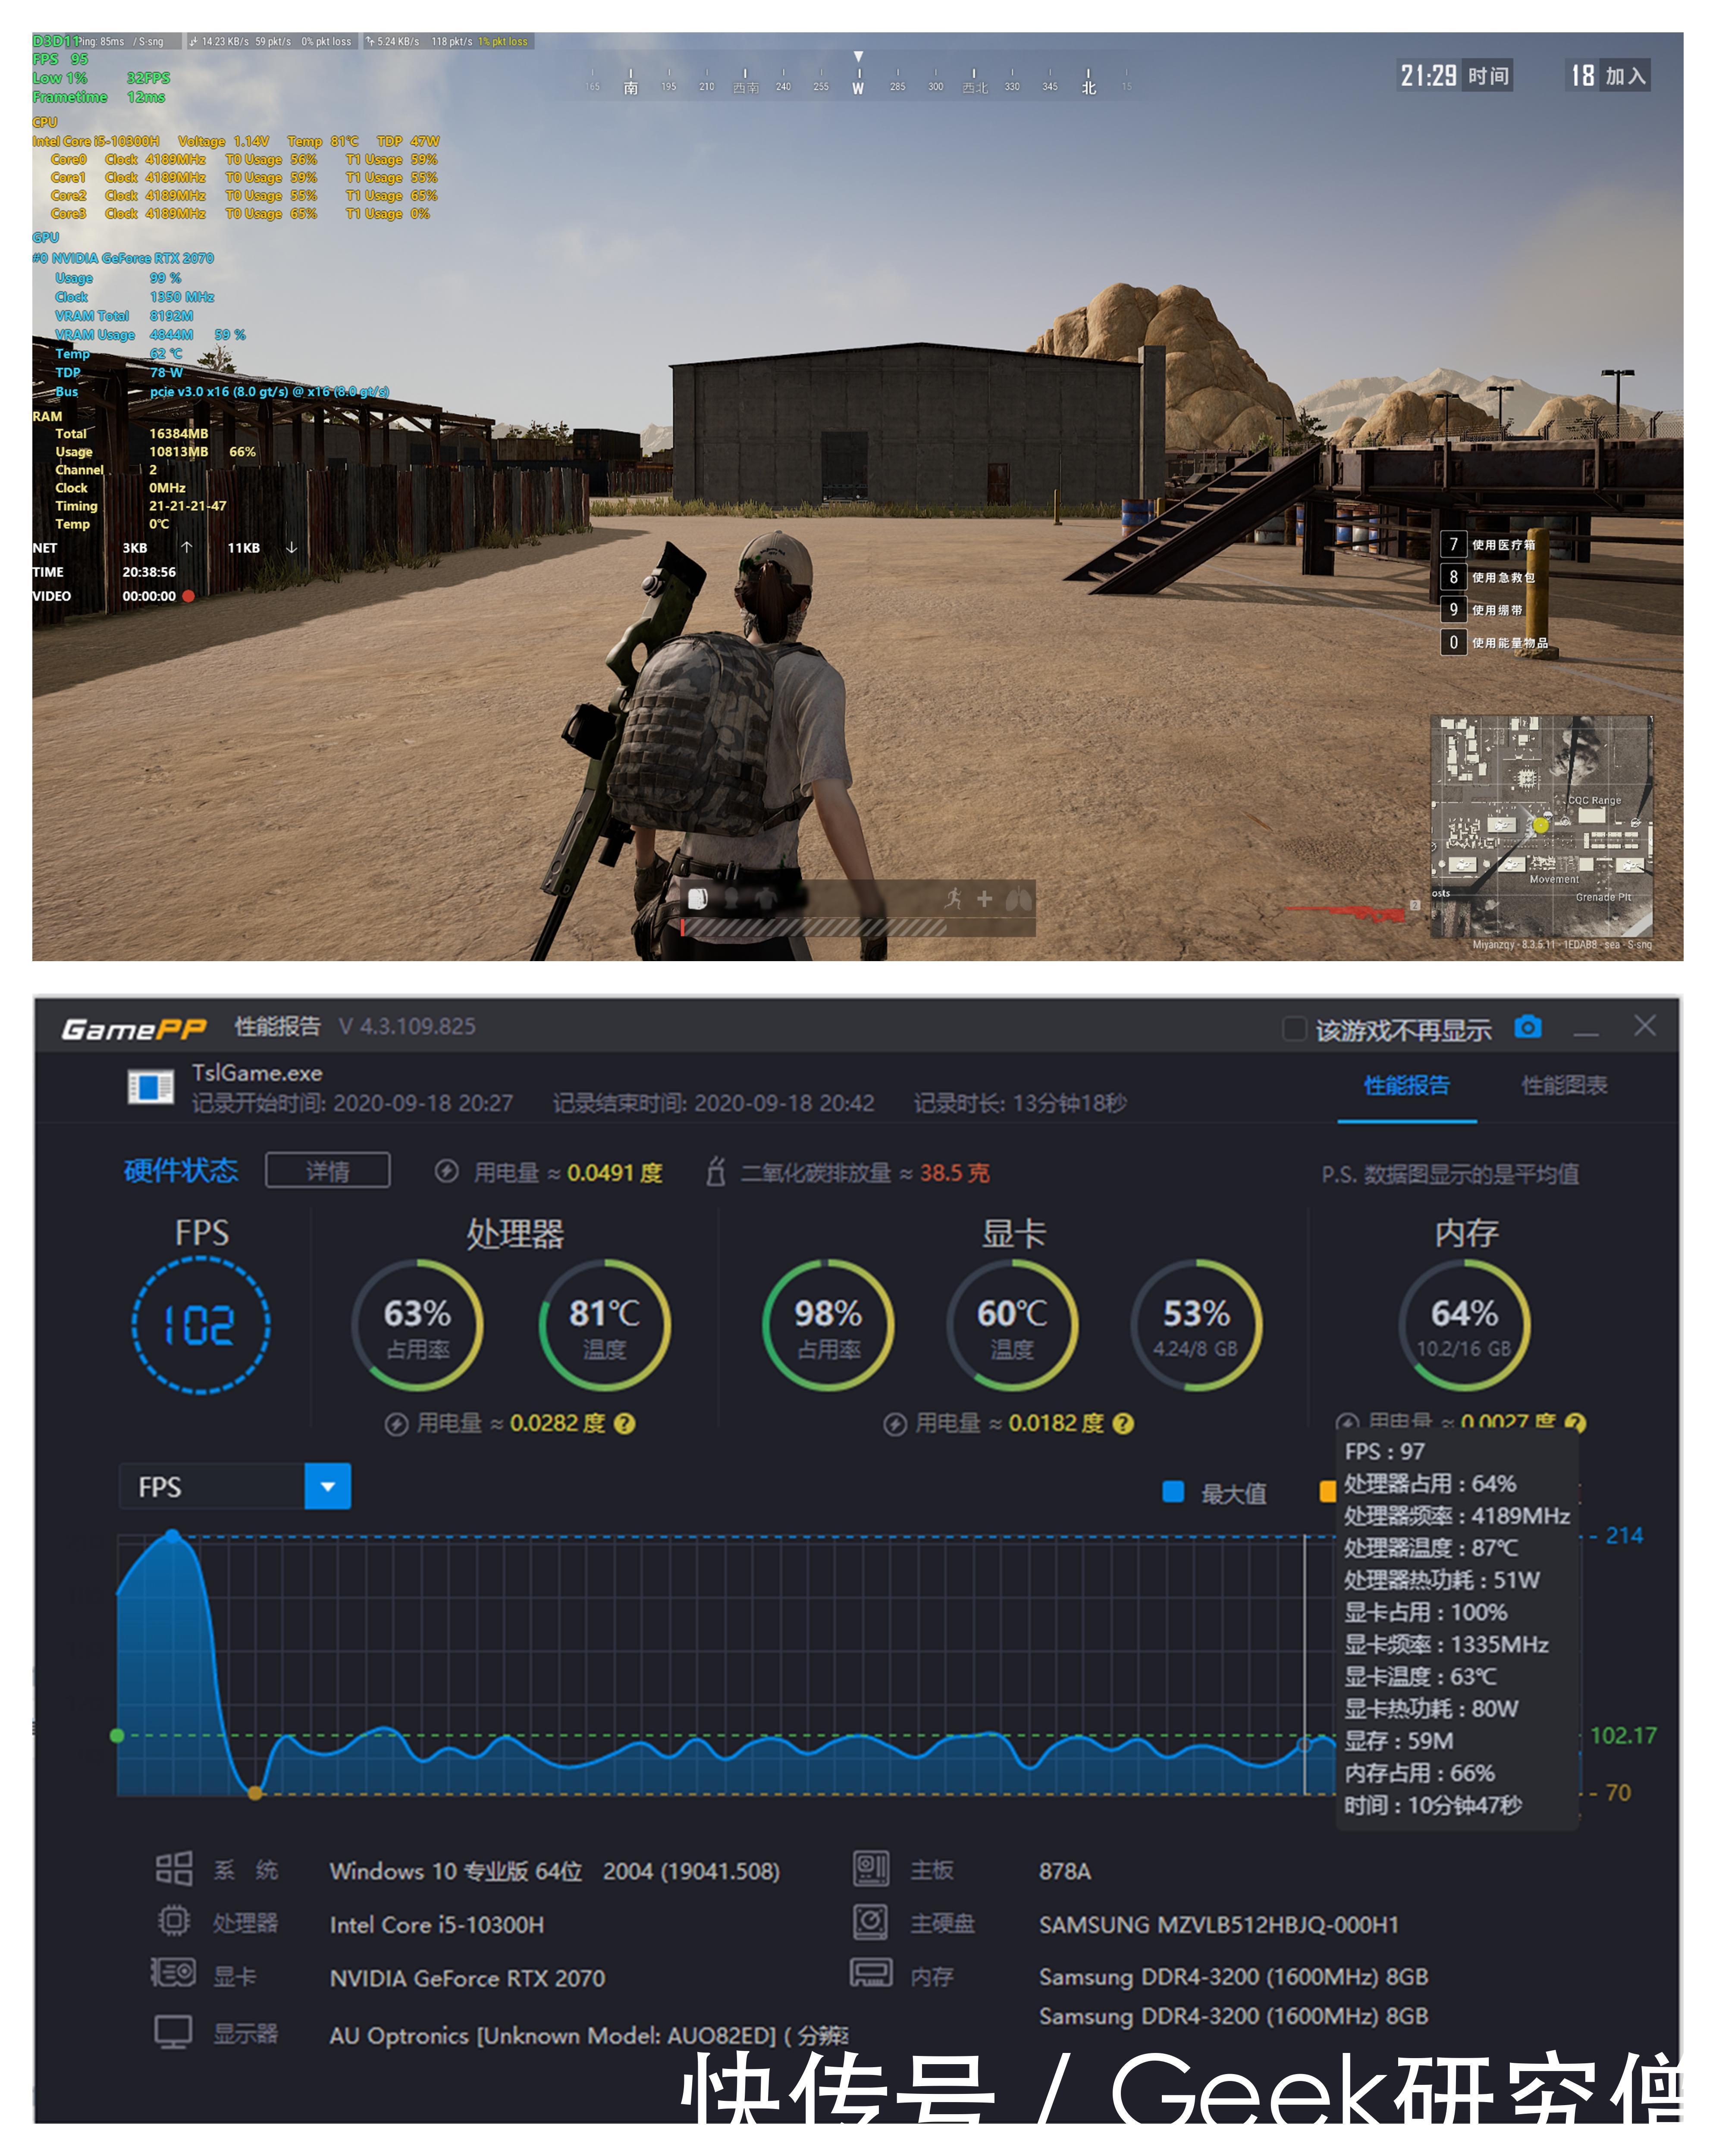Click the CPU power help question icon

tap(624, 1423)
